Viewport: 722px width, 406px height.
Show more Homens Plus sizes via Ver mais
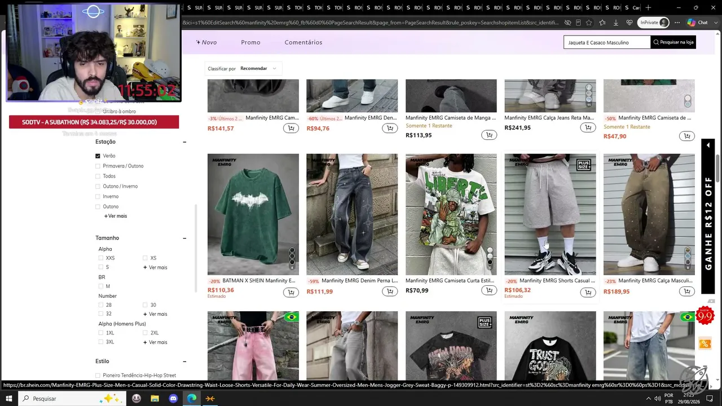(155, 342)
